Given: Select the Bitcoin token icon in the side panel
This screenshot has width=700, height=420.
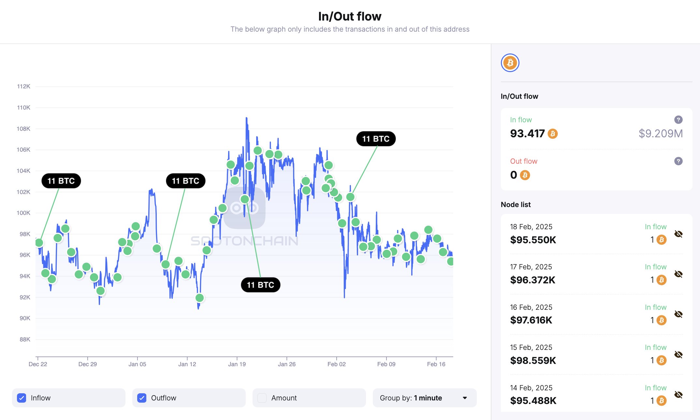Looking at the screenshot, I should (510, 63).
